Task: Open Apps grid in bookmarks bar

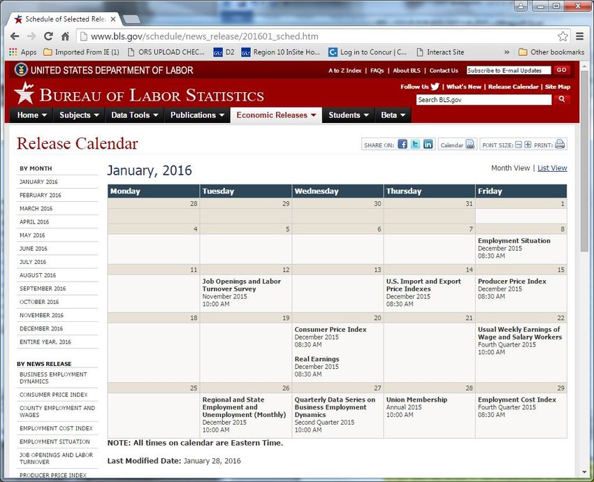Action: 23,52
